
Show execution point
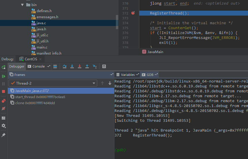coord(55,66)
